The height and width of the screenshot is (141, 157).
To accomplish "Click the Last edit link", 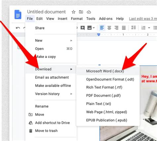I will 143,19.
